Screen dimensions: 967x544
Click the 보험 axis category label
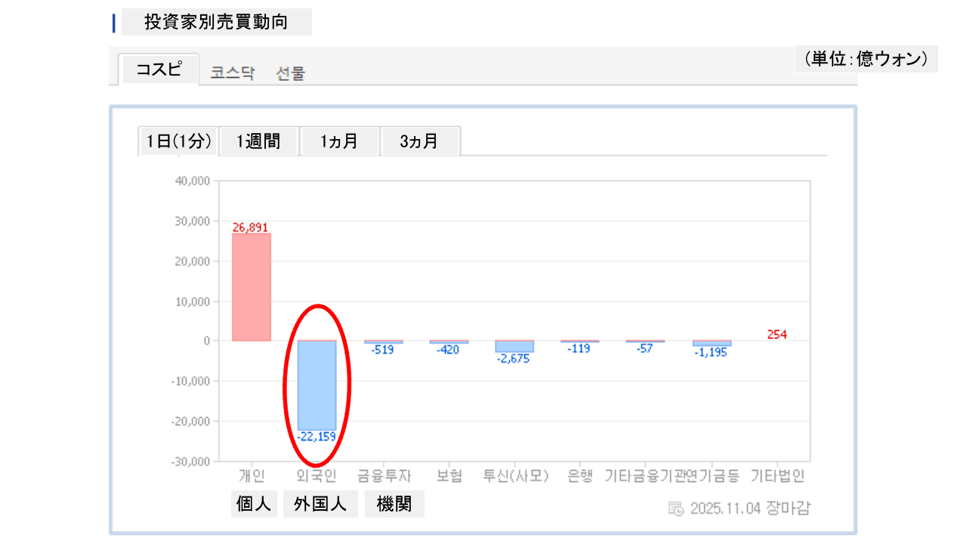pos(449,477)
